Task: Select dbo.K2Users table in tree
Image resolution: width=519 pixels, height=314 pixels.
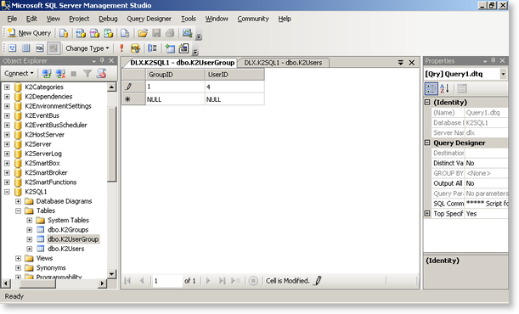Action: point(66,249)
